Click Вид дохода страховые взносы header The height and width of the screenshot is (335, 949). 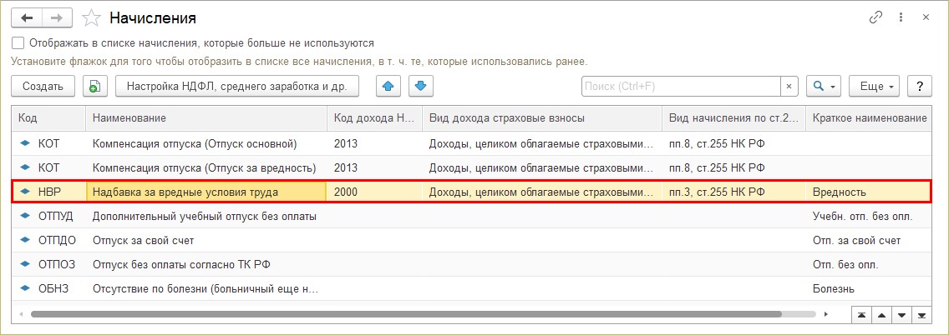(x=542, y=118)
